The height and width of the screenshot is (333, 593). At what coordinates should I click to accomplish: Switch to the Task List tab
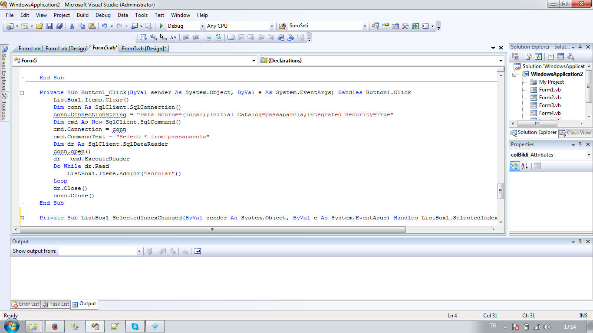[56, 304]
